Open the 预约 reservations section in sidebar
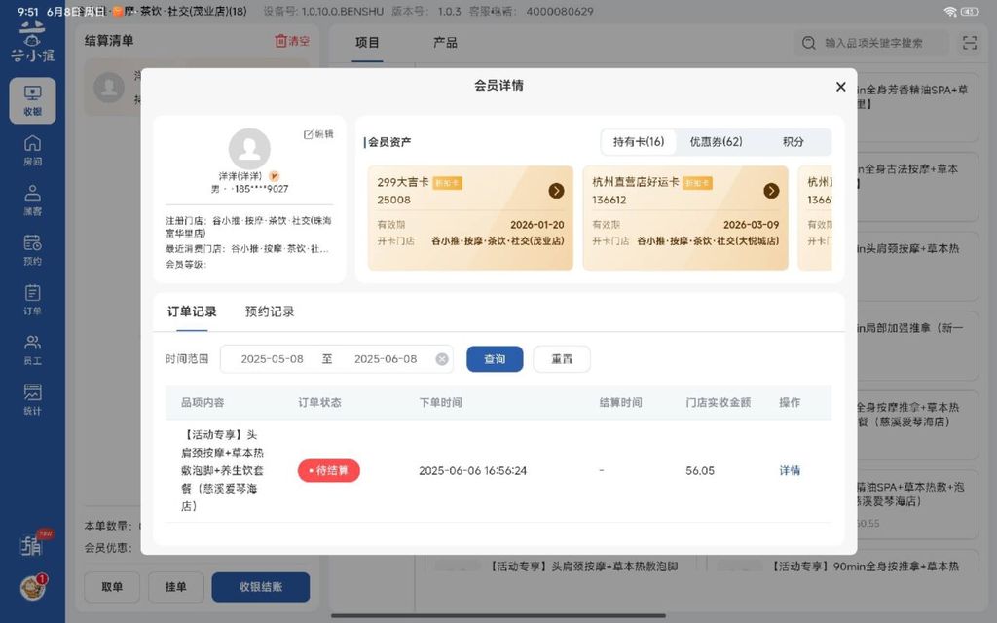The height and width of the screenshot is (623, 997). coord(32,250)
